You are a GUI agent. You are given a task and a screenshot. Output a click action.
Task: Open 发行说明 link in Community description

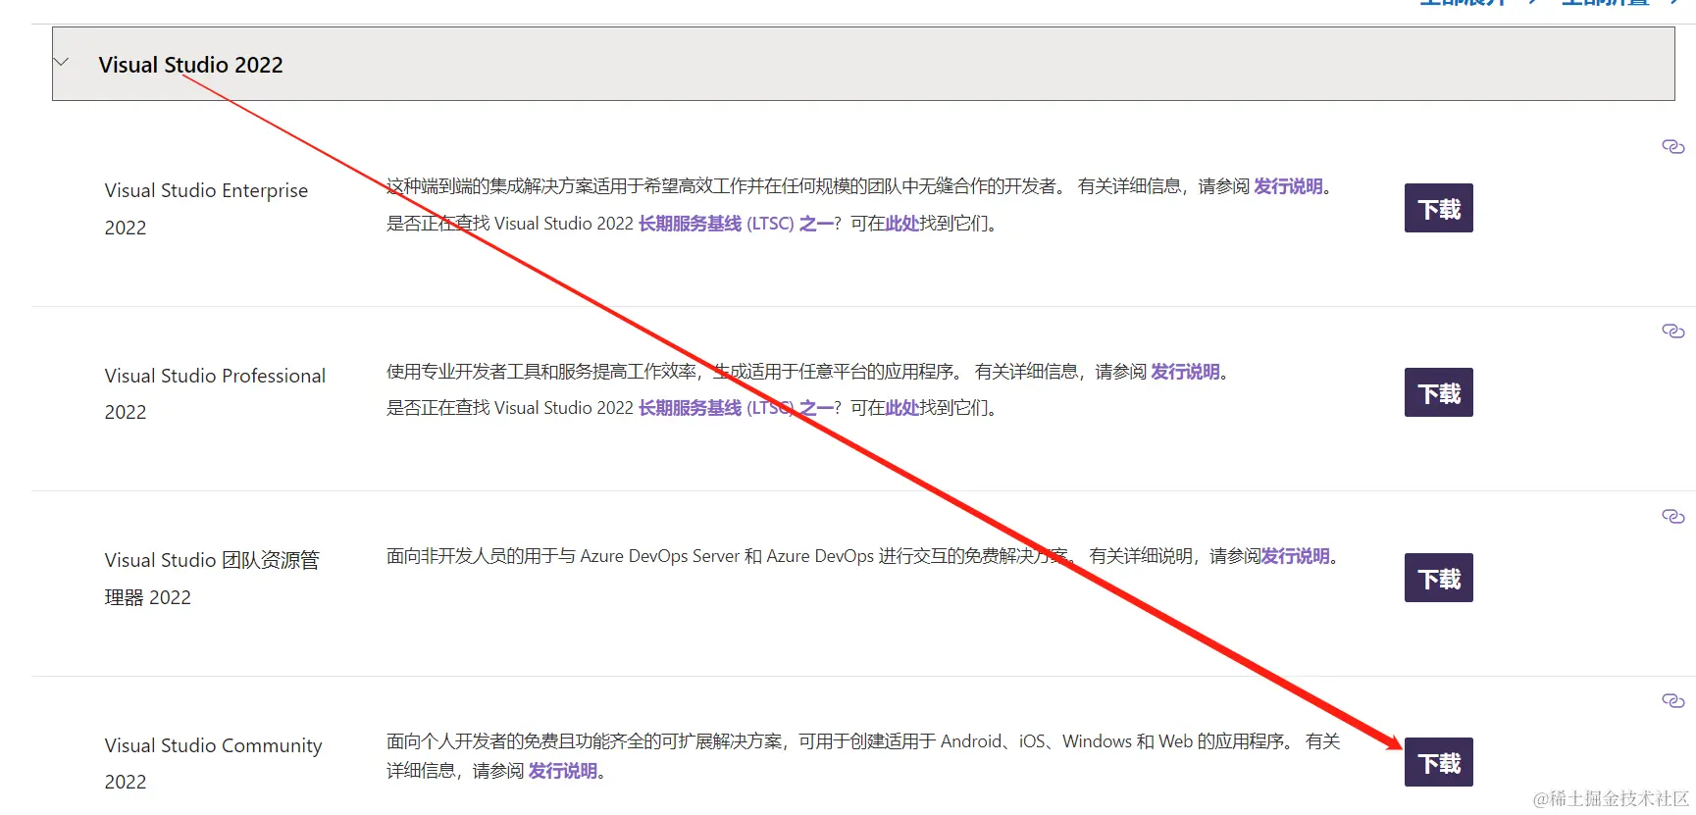coord(563,771)
